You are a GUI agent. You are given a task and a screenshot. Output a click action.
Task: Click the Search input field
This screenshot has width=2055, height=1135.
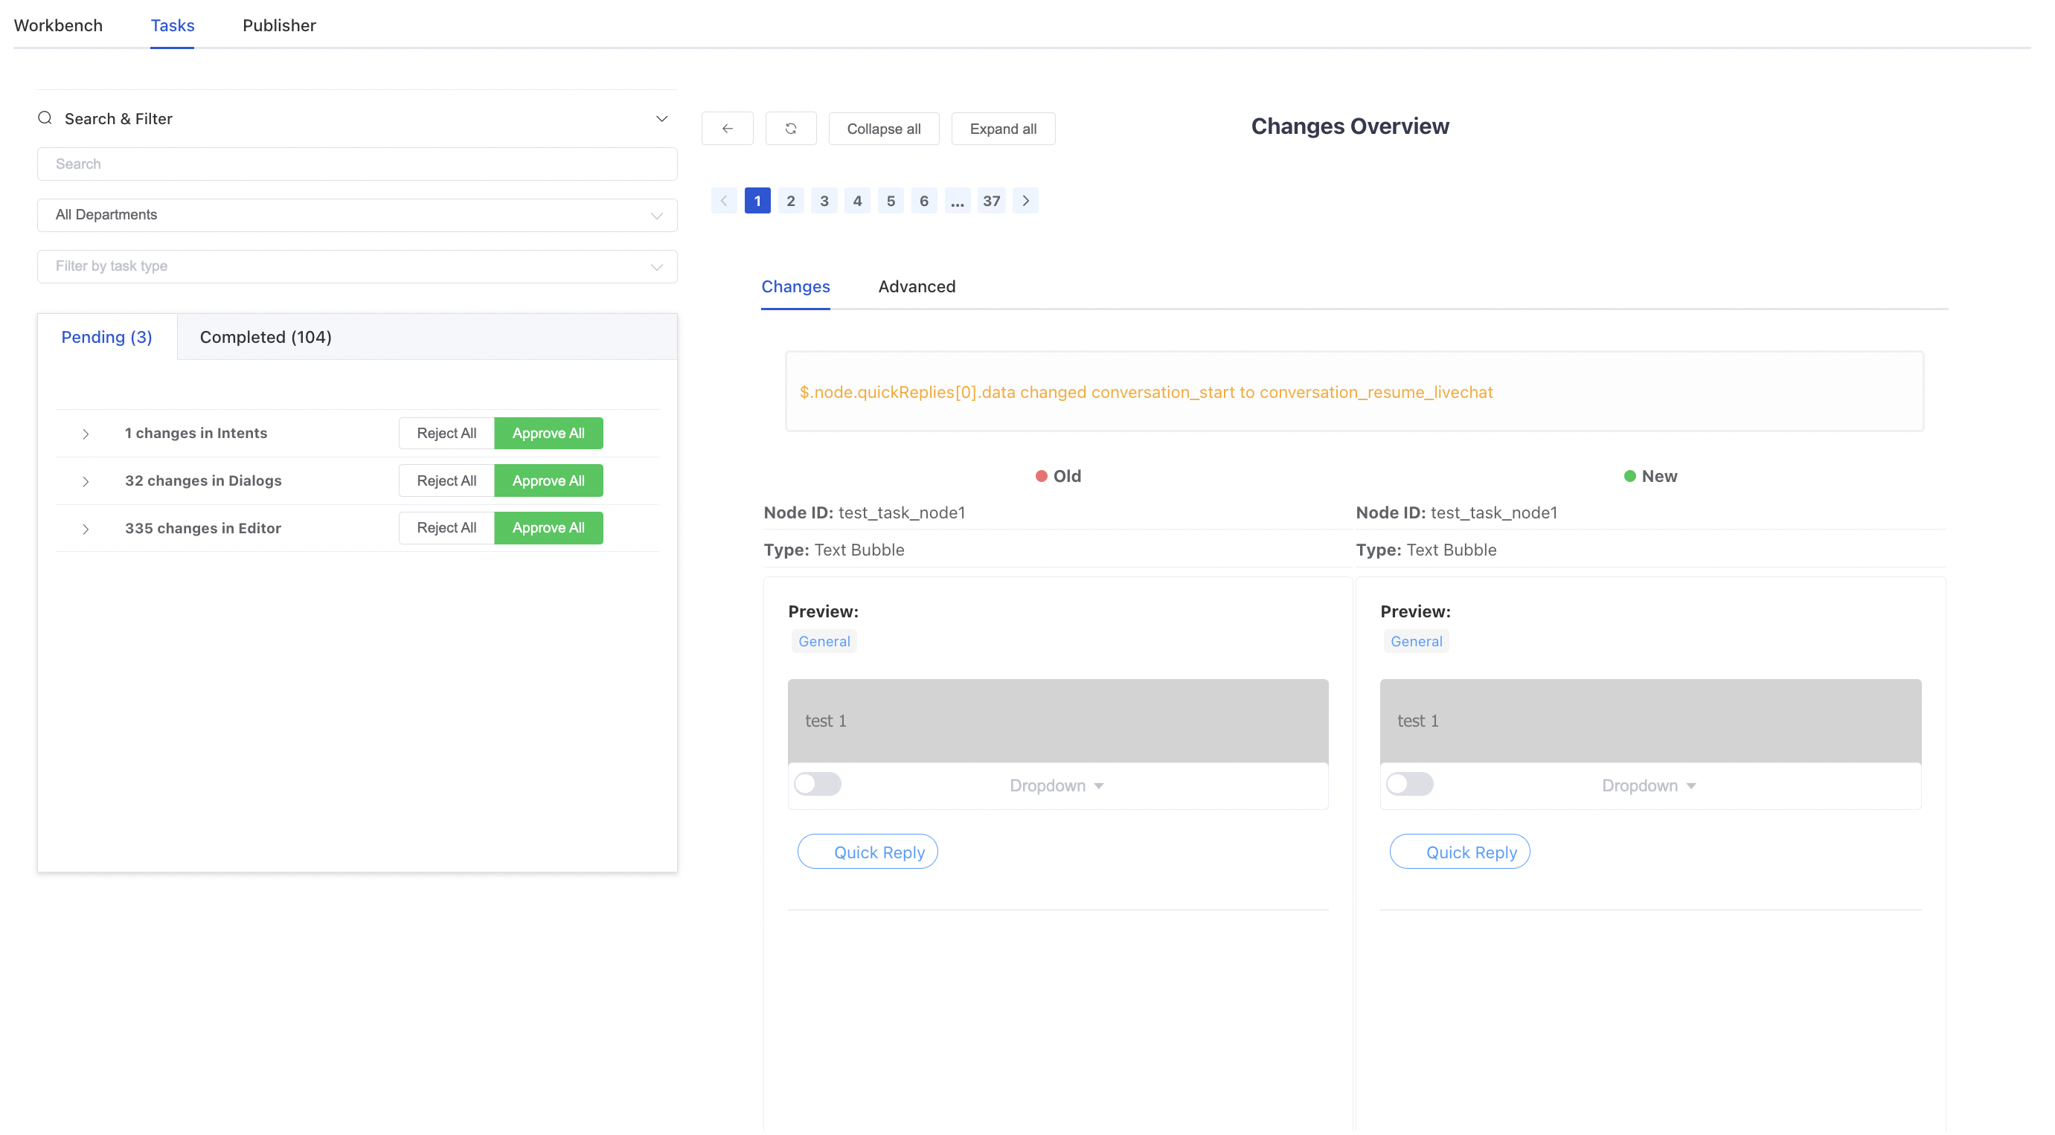coord(356,164)
